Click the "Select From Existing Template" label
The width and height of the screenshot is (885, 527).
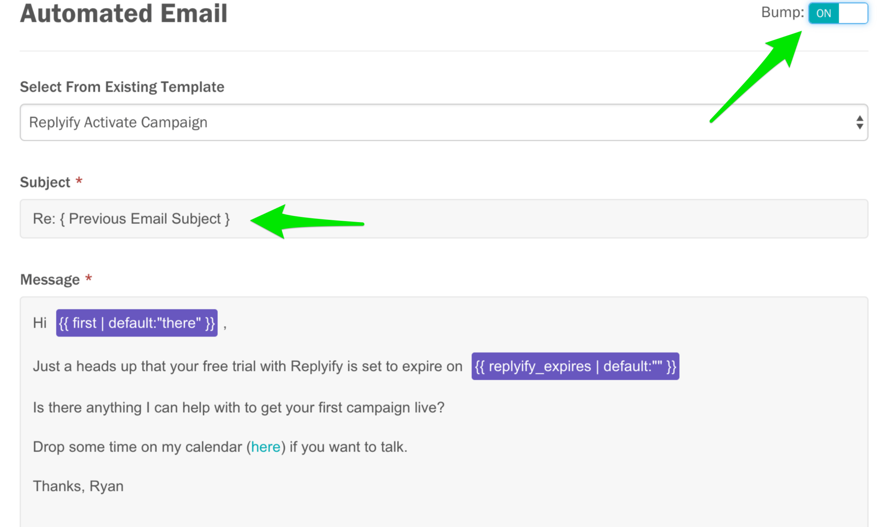(121, 86)
